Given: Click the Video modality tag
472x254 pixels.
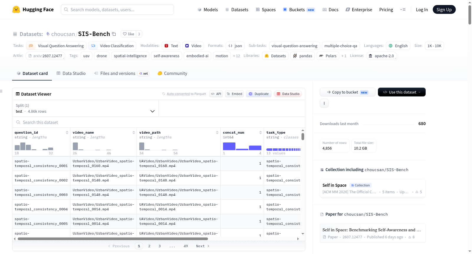Looking at the screenshot, I should pos(193,46).
